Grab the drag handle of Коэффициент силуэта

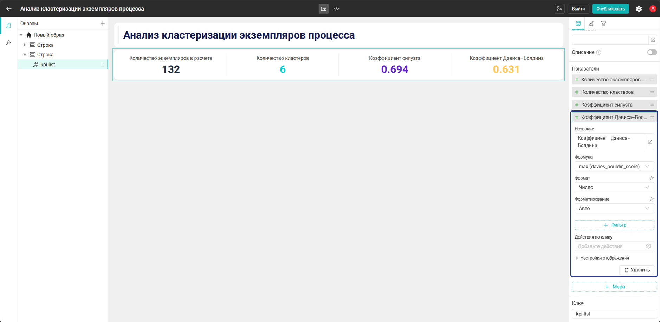(652, 105)
